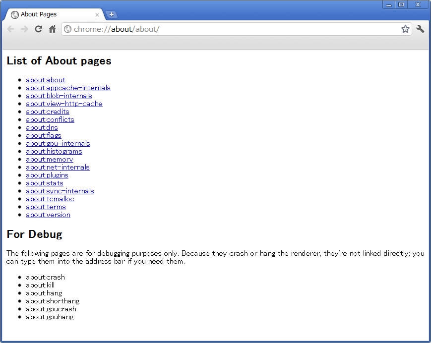This screenshot has height=343, width=431.
Task: Click the about:gpuhang text entry
Action: (50, 317)
